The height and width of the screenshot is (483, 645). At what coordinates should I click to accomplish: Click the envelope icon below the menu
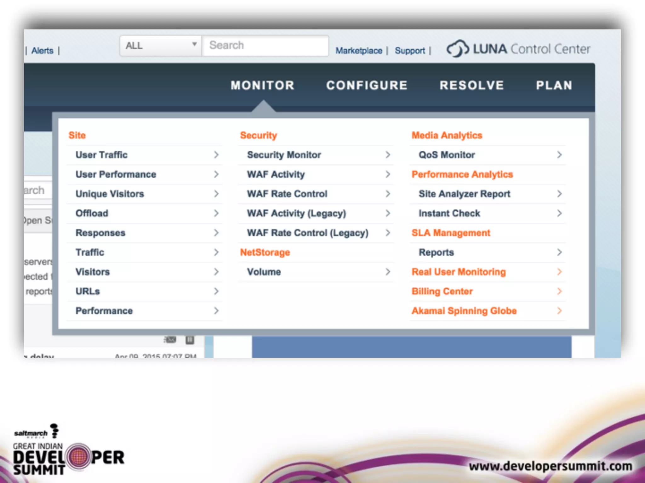tap(170, 340)
